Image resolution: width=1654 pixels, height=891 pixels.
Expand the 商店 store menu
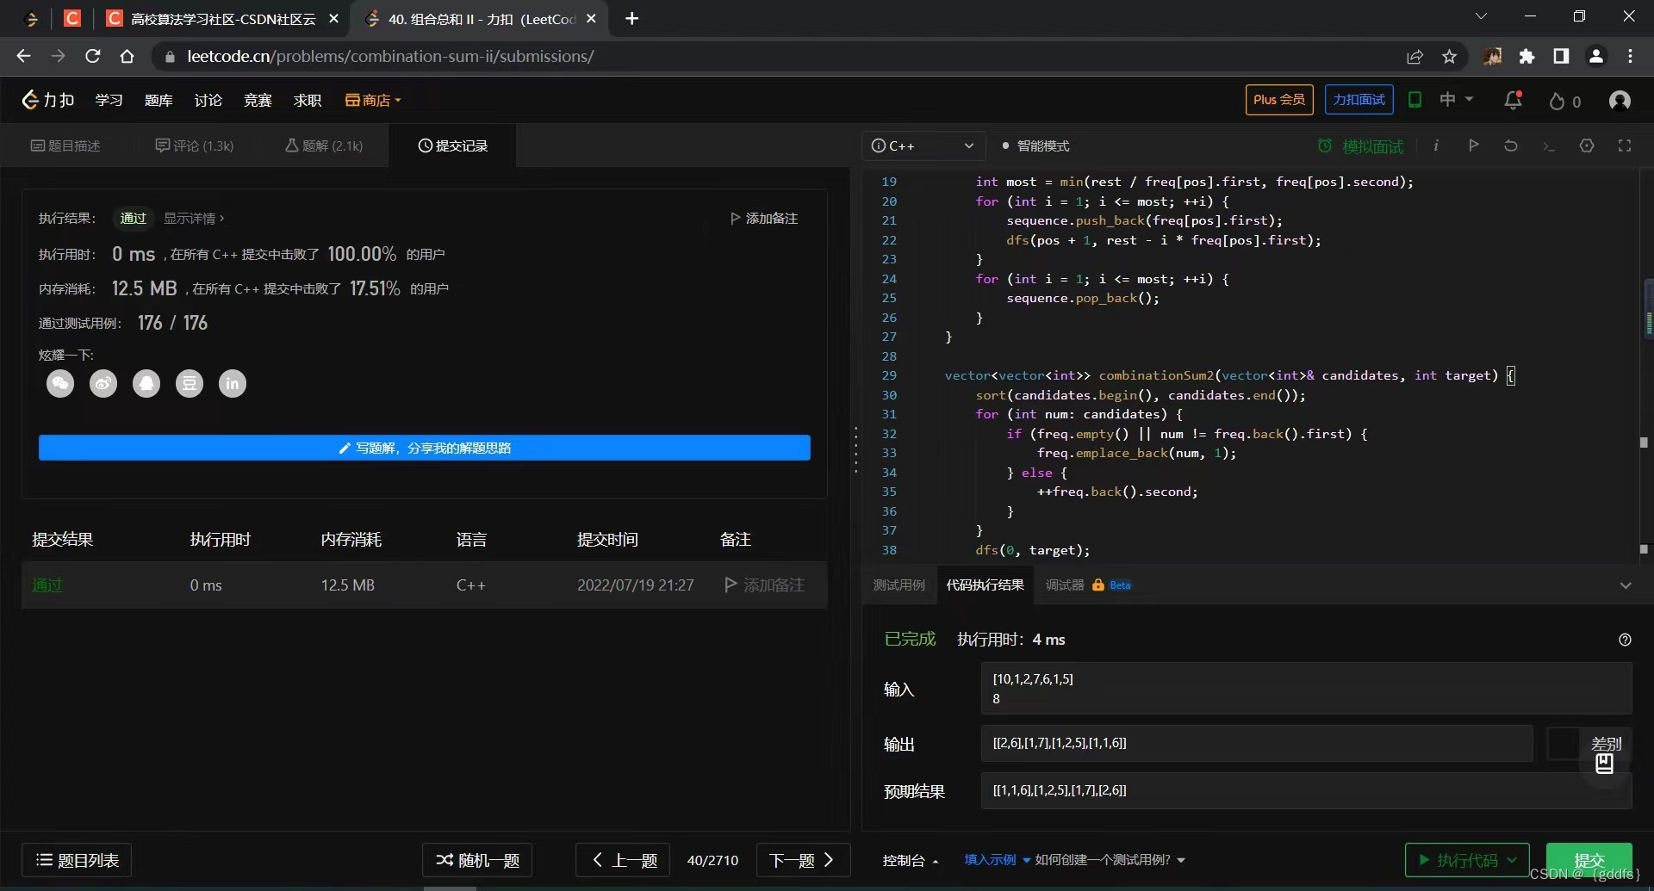coord(373,100)
